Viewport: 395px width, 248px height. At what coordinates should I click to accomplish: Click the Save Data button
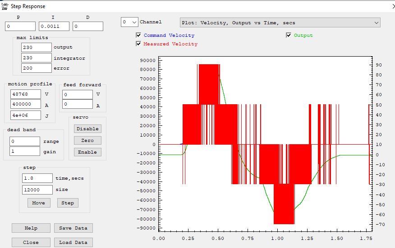73,228
